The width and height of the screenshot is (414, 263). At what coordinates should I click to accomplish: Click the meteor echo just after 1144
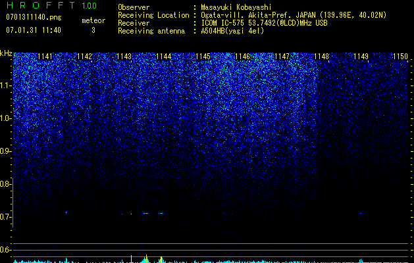[161, 213]
